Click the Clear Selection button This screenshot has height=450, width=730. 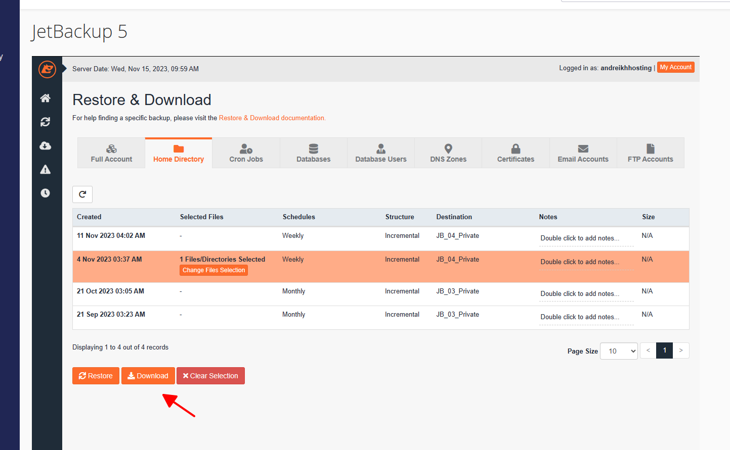point(210,376)
